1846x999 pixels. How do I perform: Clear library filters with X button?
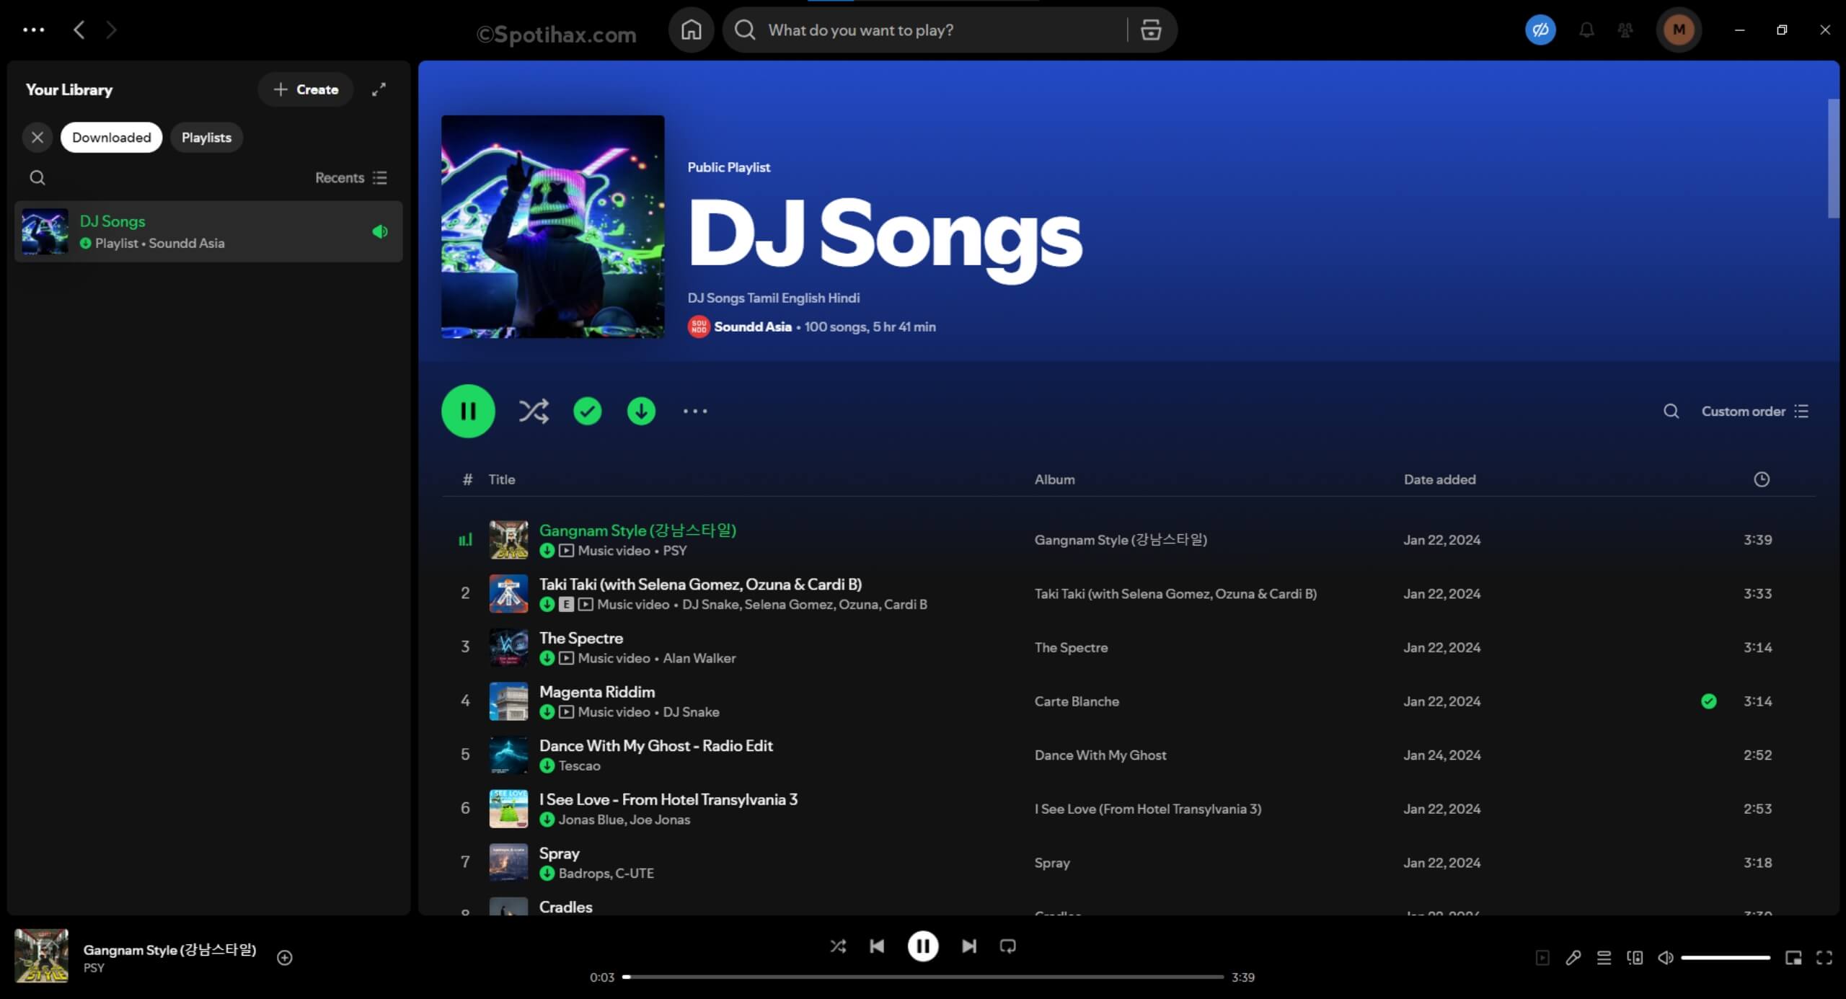(37, 137)
